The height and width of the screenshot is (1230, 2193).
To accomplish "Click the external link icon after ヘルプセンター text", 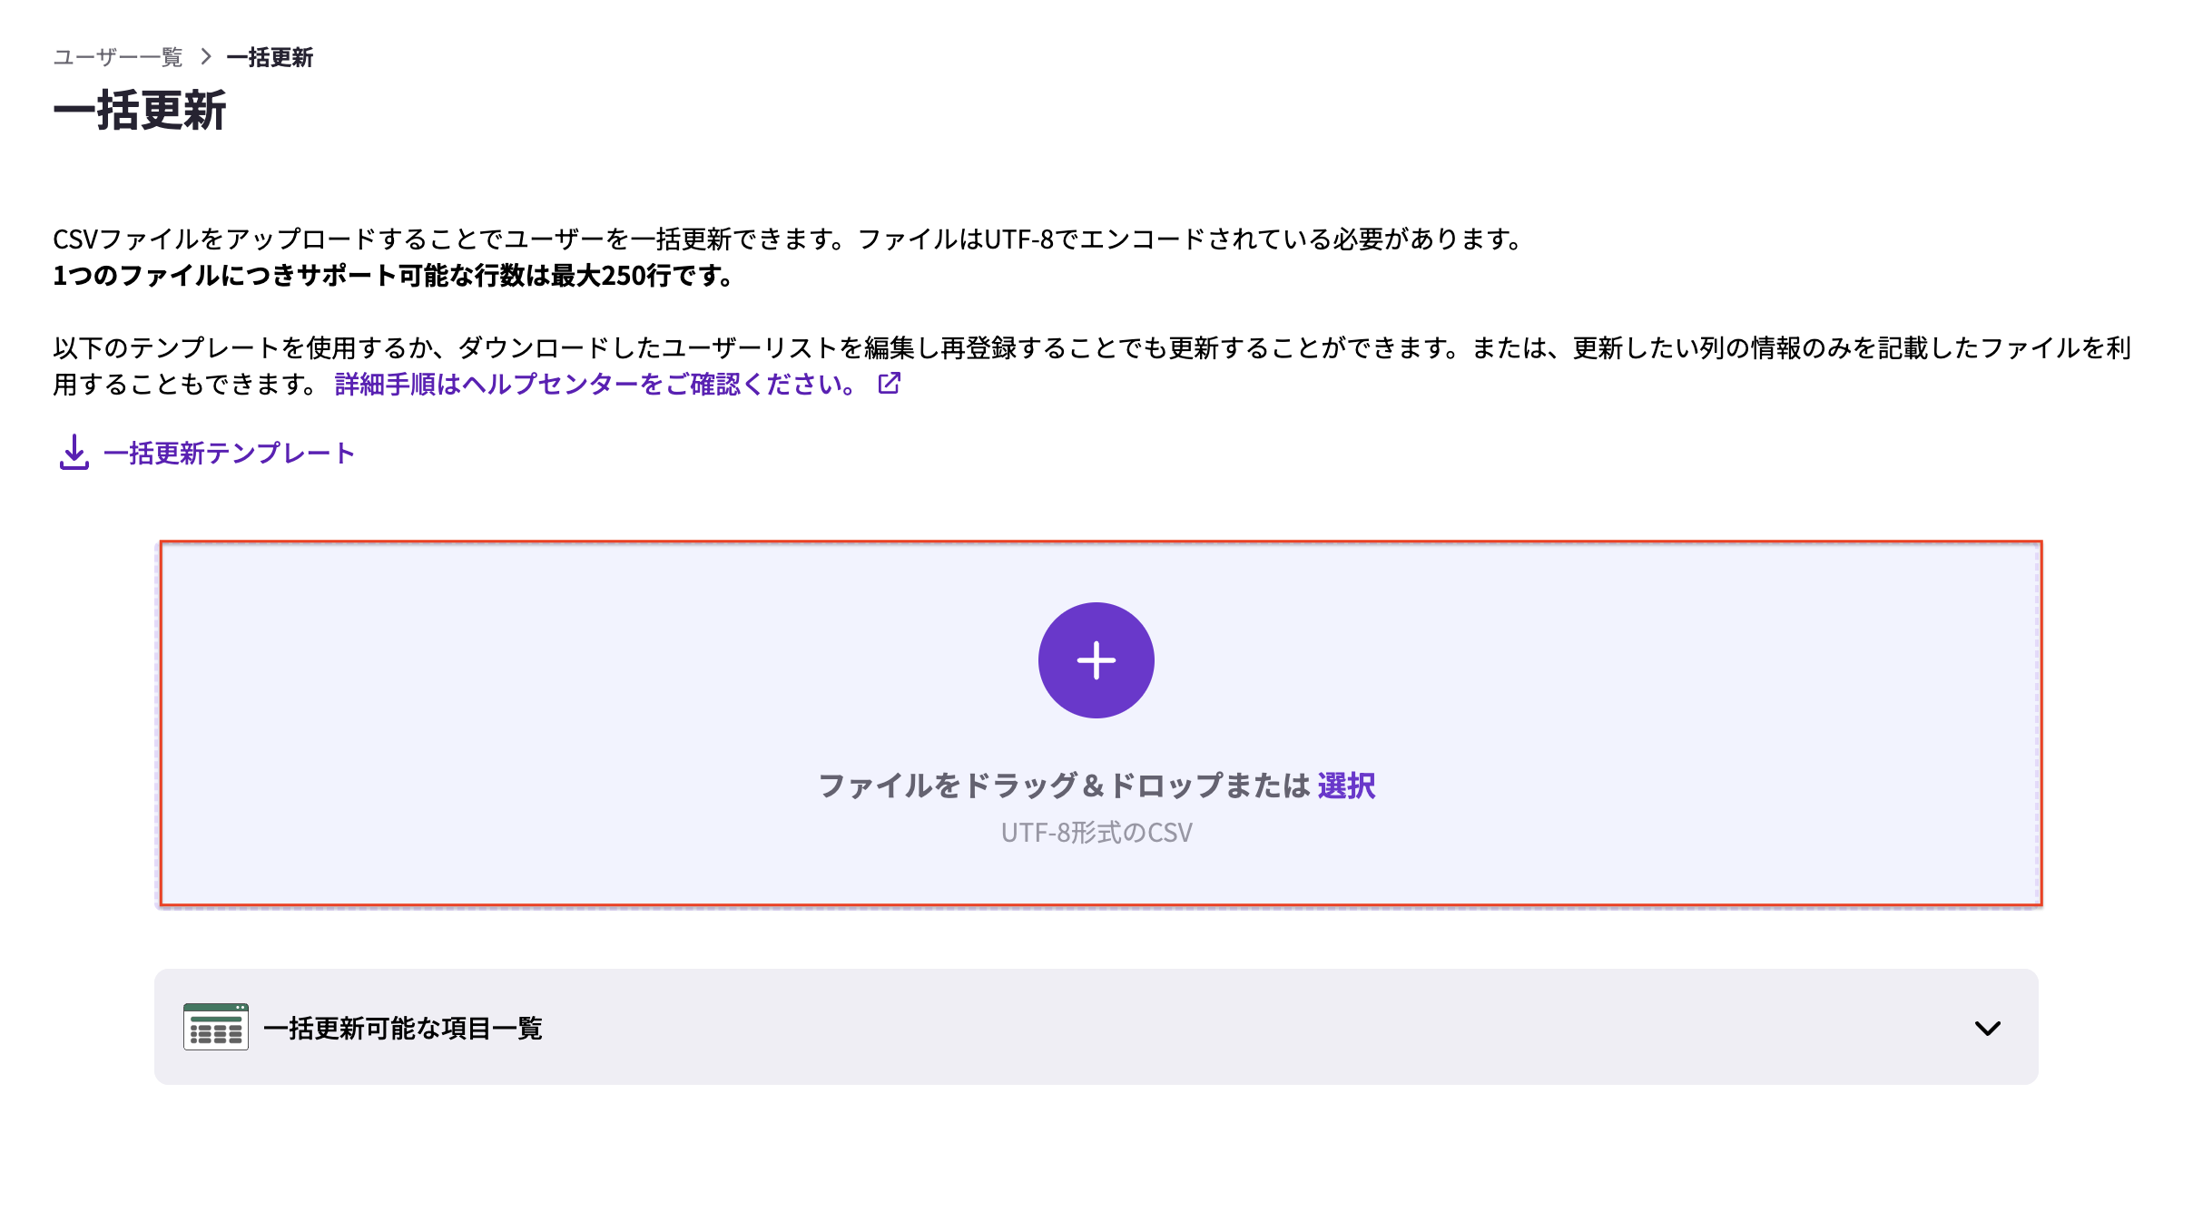I will [888, 384].
